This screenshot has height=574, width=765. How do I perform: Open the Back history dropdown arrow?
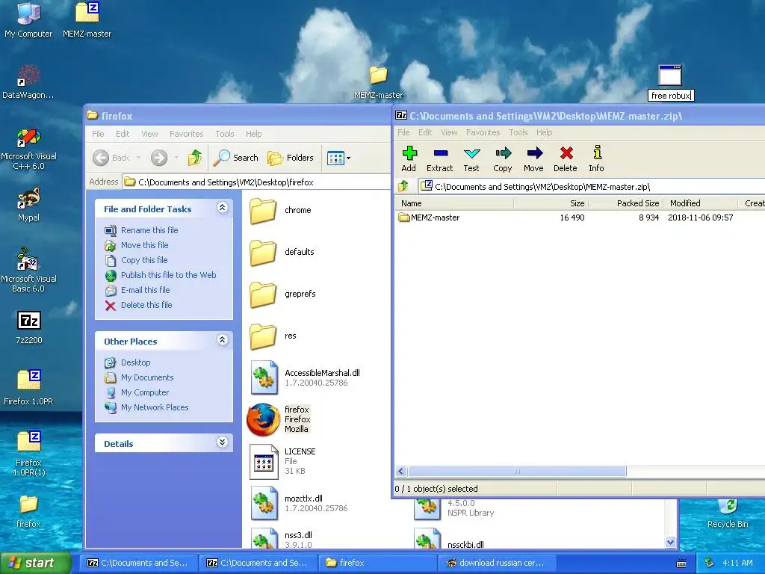tap(138, 158)
